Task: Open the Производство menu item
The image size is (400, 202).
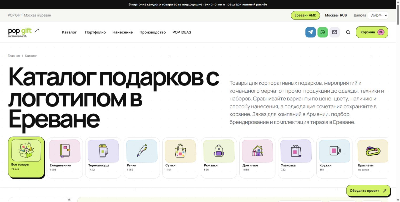Action: [x=153, y=32]
